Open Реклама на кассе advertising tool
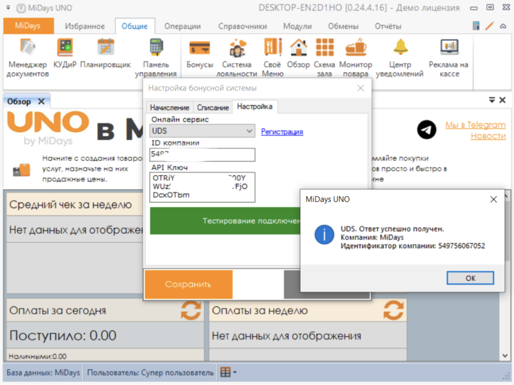This screenshot has width=514, height=385. coord(449,58)
